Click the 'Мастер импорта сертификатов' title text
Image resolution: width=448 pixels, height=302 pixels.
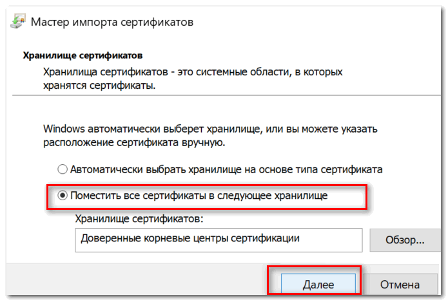click(x=112, y=22)
